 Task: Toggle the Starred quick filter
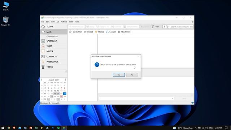coord(100,32)
